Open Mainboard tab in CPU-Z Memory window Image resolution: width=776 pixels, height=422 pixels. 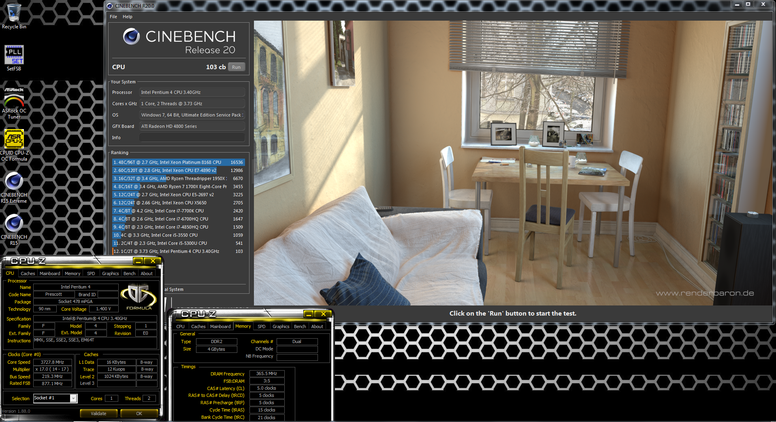[220, 327]
